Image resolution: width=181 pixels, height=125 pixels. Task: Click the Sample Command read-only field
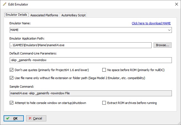click(x=91, y=93)
